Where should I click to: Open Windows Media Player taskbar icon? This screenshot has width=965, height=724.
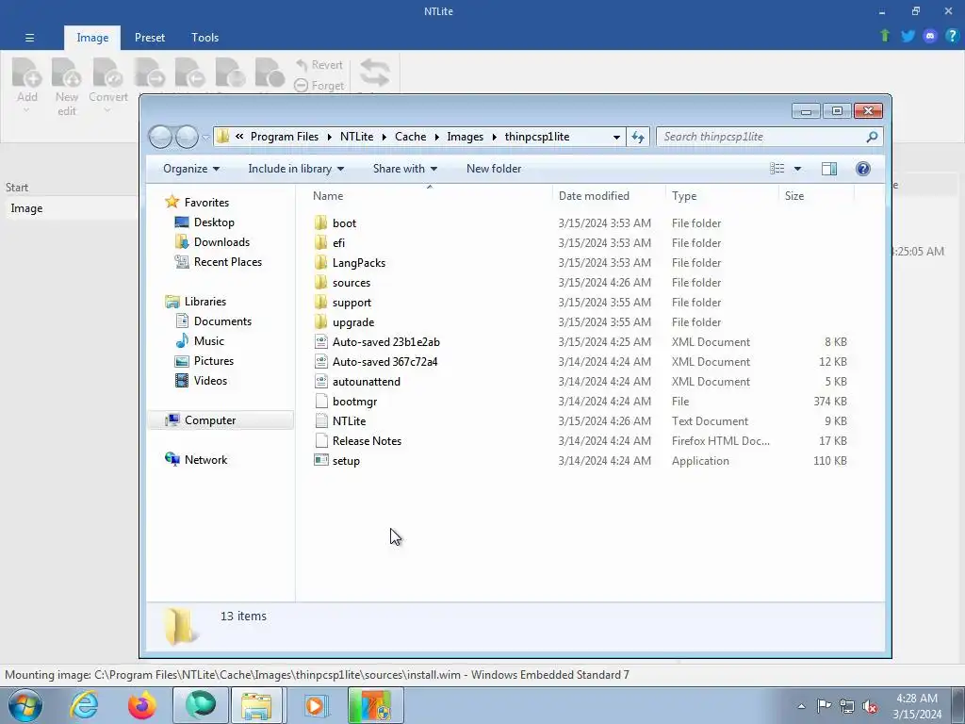[317, 705]
